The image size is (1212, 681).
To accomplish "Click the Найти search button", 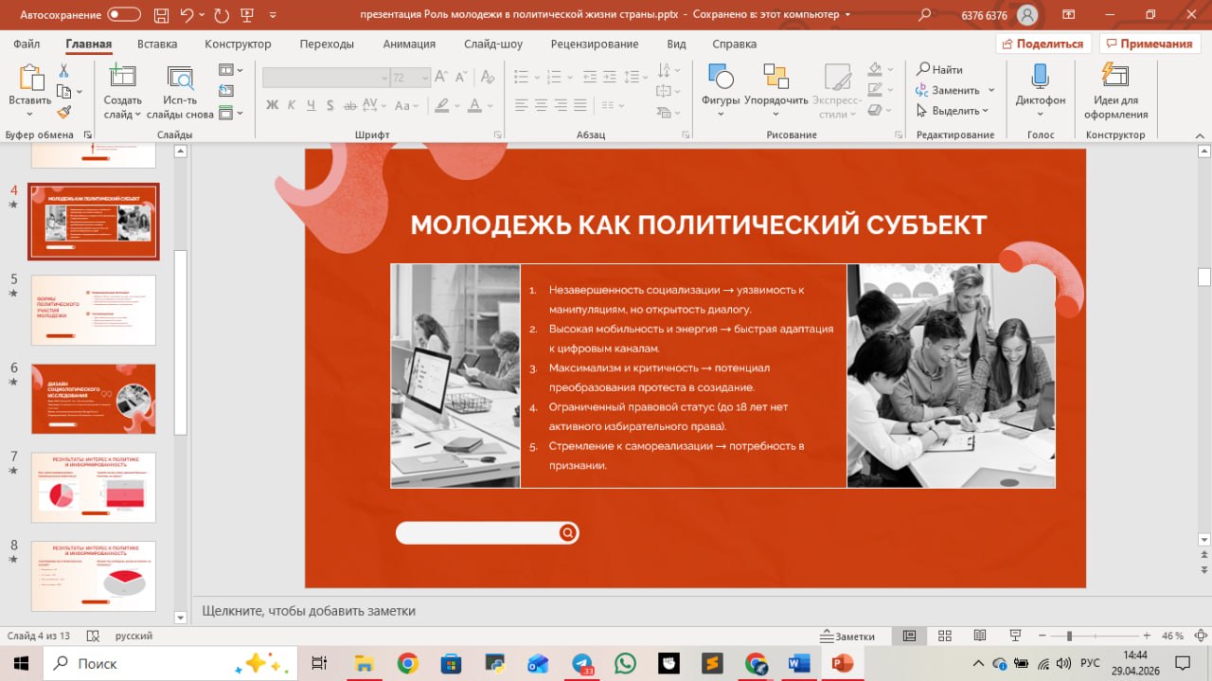I will tap(939, 69).
